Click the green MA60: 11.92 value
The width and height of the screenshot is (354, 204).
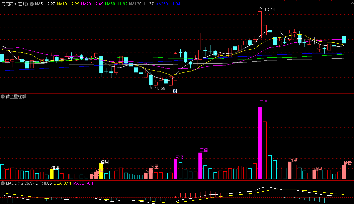[x=116, y=4]
